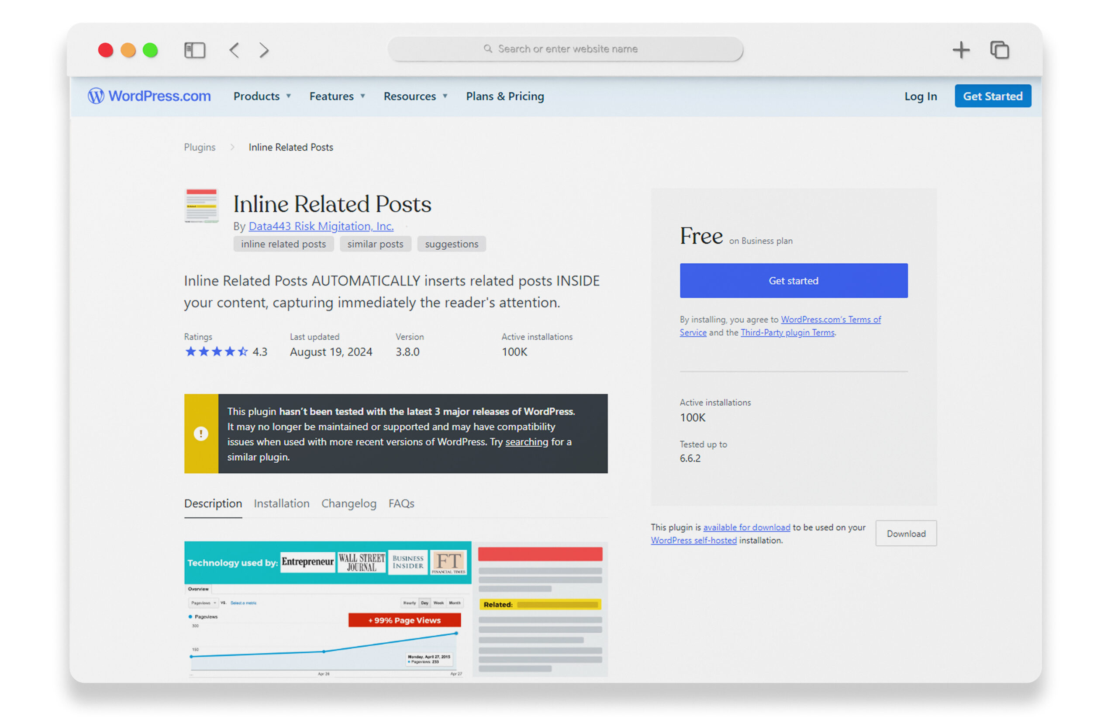1118x720 pixels.
Task: Click the blue Get started button
Action: [x=794, y=280]
